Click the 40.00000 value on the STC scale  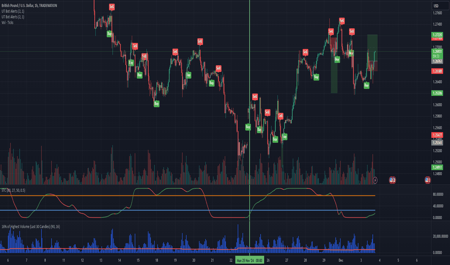coord(438,206)
